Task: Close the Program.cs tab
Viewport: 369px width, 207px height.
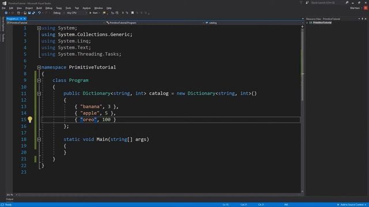Action: [24, 19]
